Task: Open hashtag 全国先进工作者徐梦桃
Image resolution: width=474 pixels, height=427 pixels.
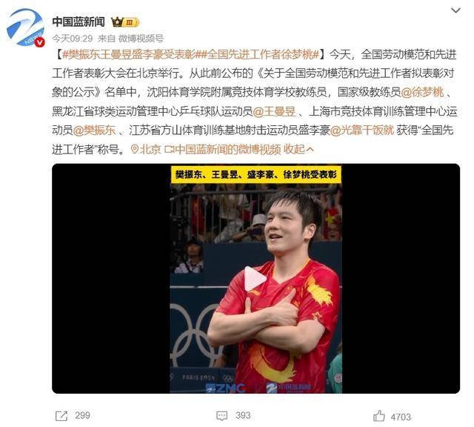Action: 258,55
